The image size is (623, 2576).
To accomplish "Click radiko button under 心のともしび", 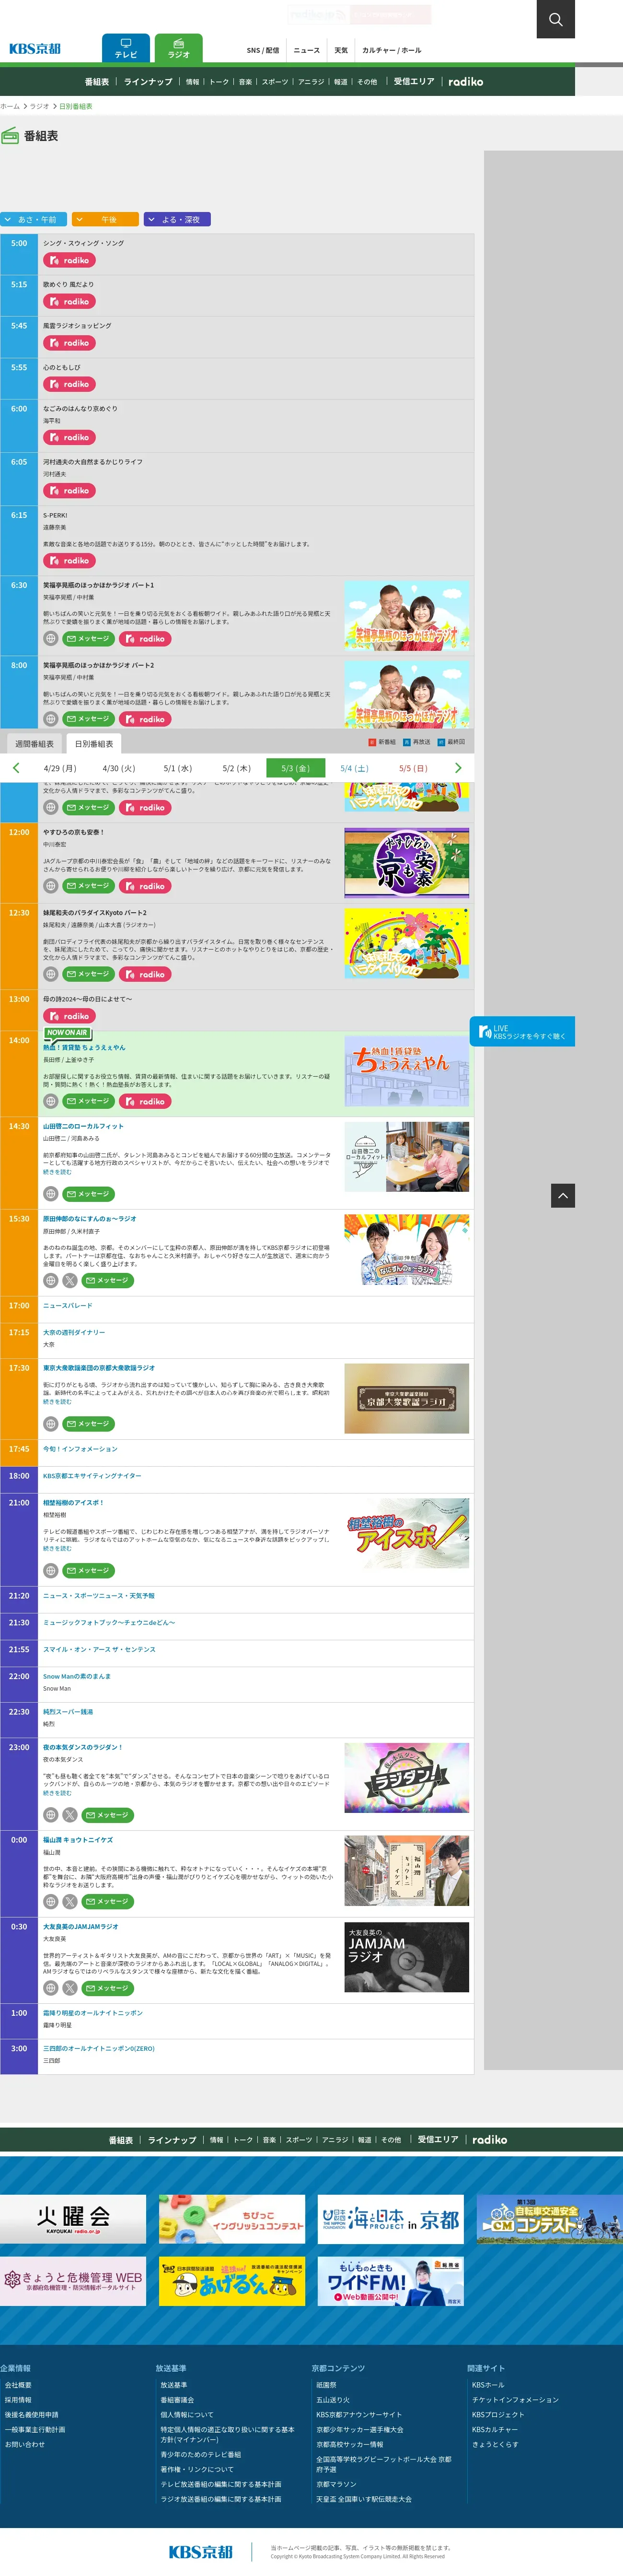I will (x=68, y=384).
